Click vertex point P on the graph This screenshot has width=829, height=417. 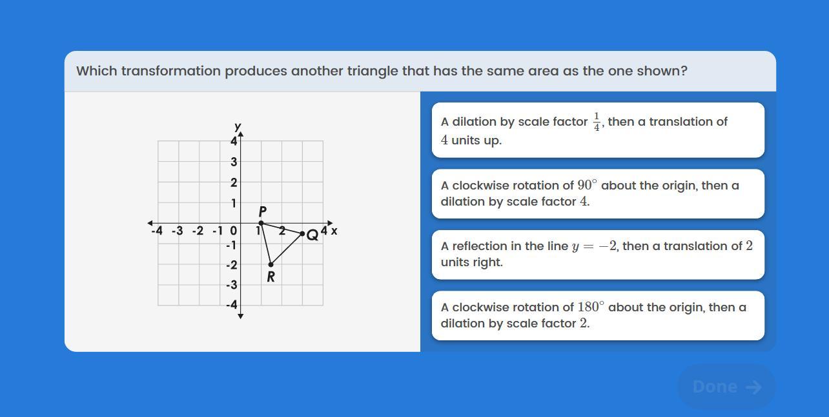point(261,223)
